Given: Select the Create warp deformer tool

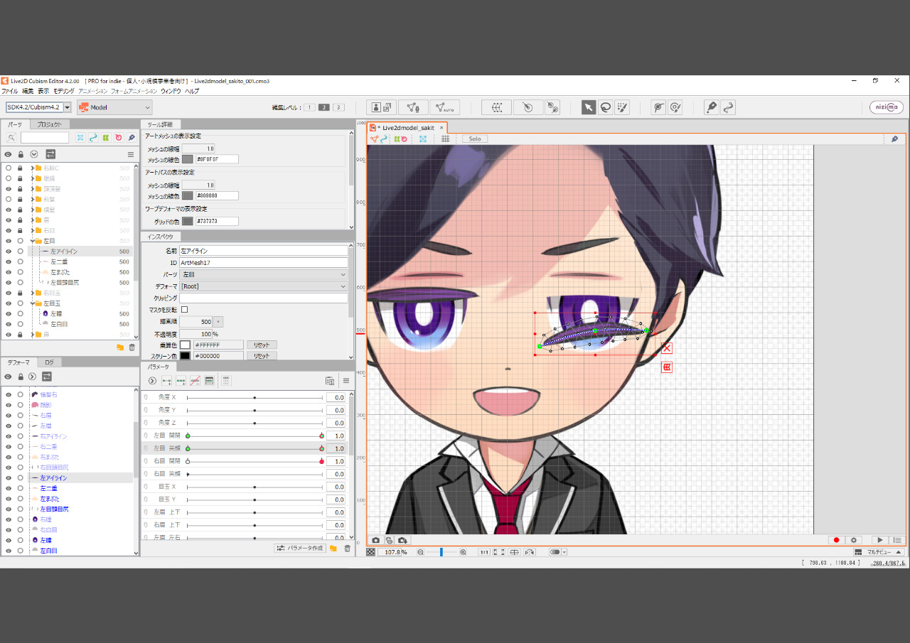Looking at the screenshot, I should (x=497, y=107).
